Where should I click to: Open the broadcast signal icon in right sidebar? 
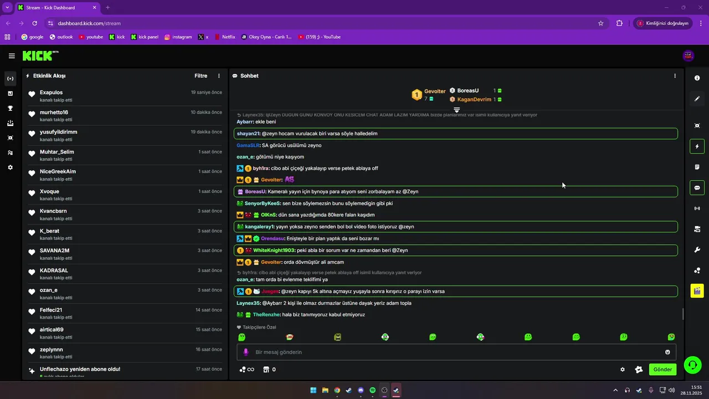[x=697, y=208]
